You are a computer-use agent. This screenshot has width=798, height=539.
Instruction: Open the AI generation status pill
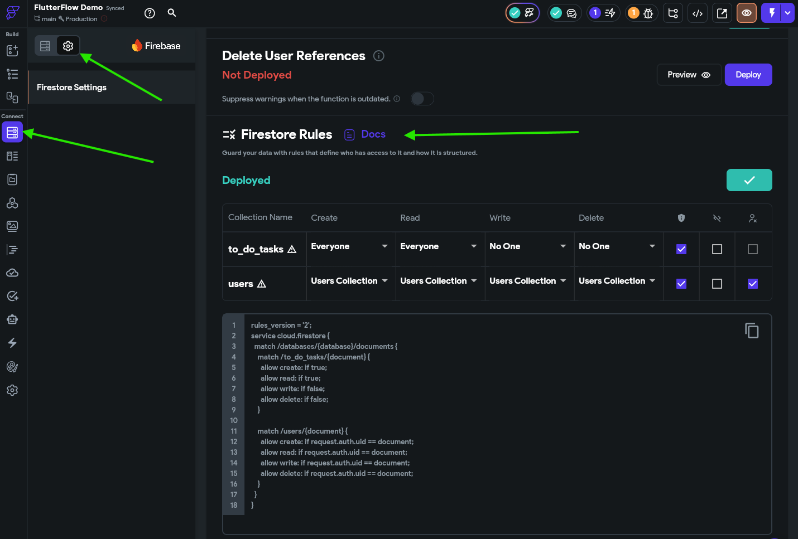click(x=522, y=13)
